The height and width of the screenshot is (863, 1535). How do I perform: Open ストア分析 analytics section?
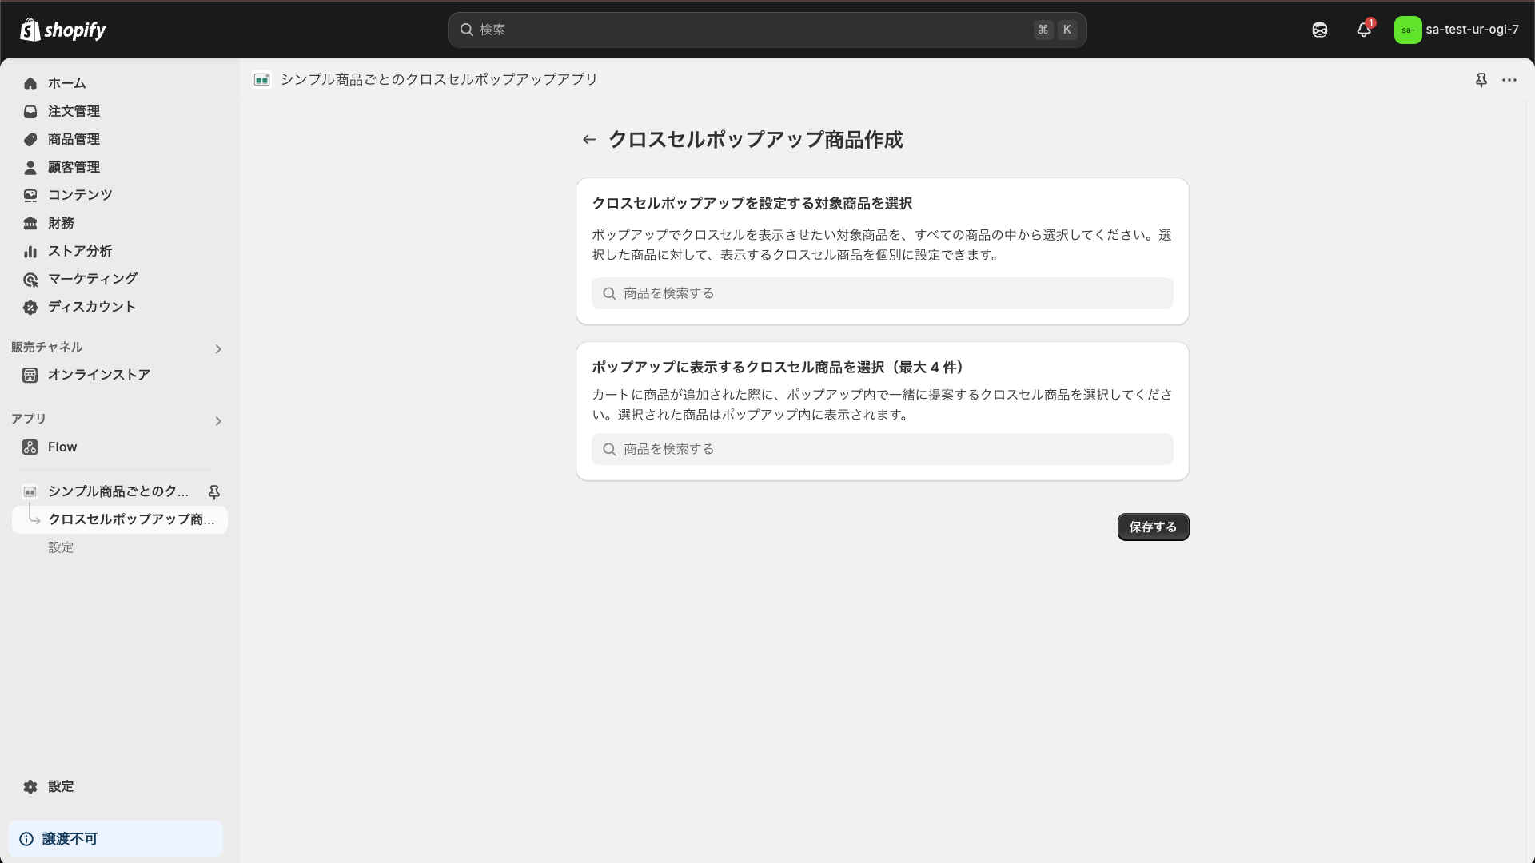(78, 251)
